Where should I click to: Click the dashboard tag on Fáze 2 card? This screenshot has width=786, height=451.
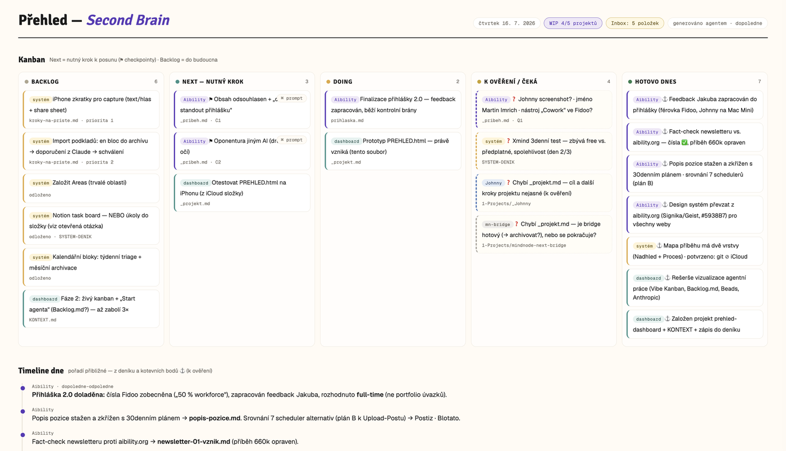pyautogui.click(x=44, y=299)
